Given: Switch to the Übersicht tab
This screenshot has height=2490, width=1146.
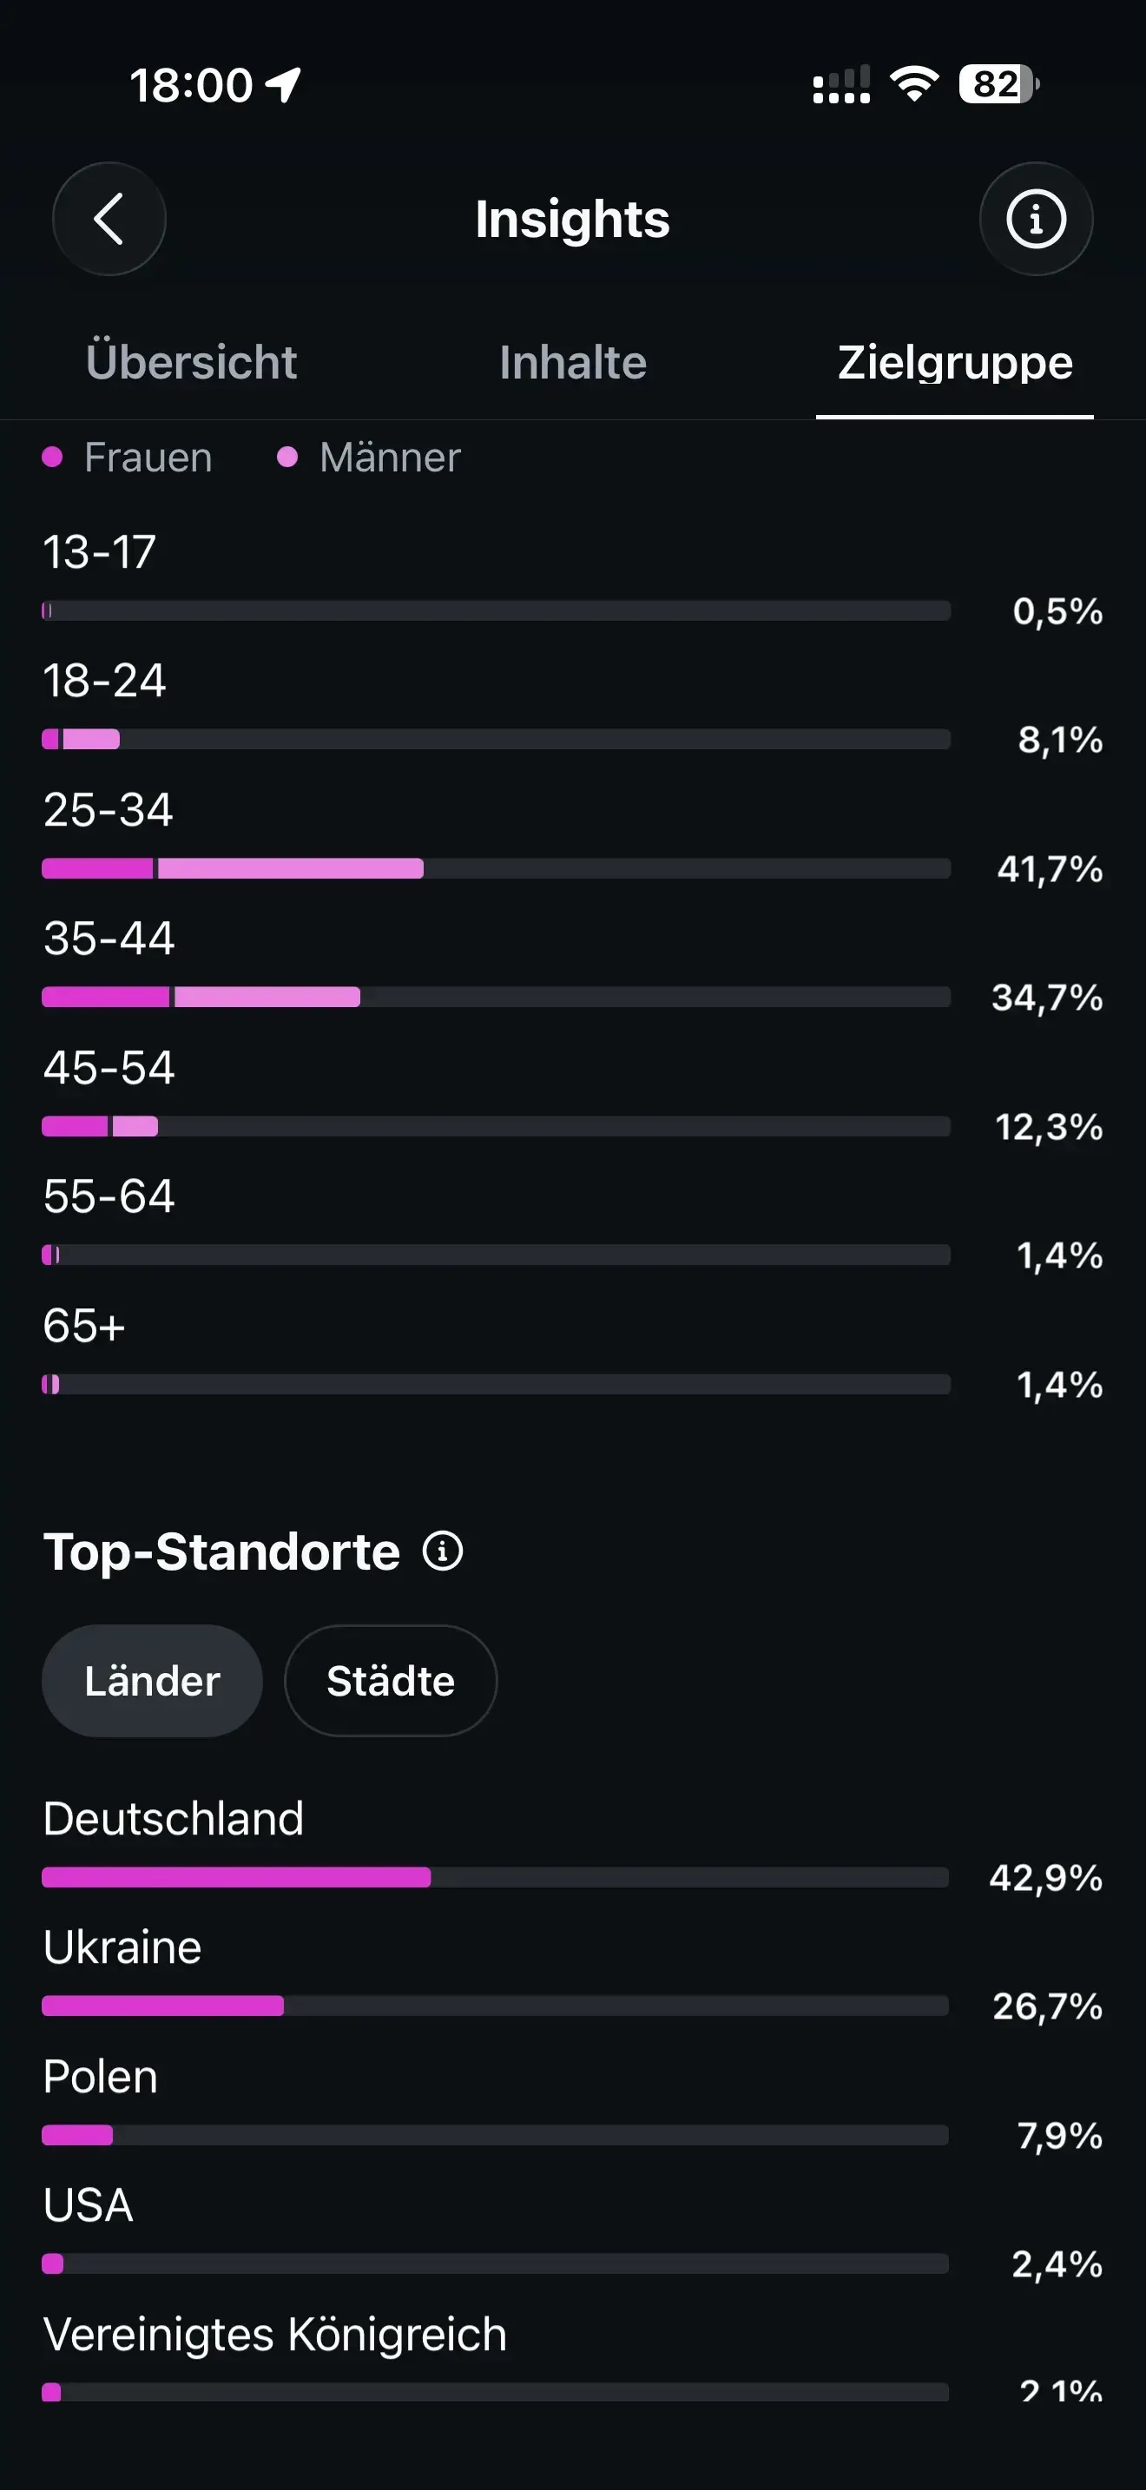Looking at the screenshot, I should coord(191,363).
